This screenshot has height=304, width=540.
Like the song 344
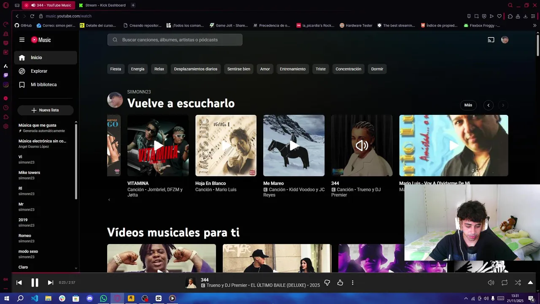coord(340,282)
